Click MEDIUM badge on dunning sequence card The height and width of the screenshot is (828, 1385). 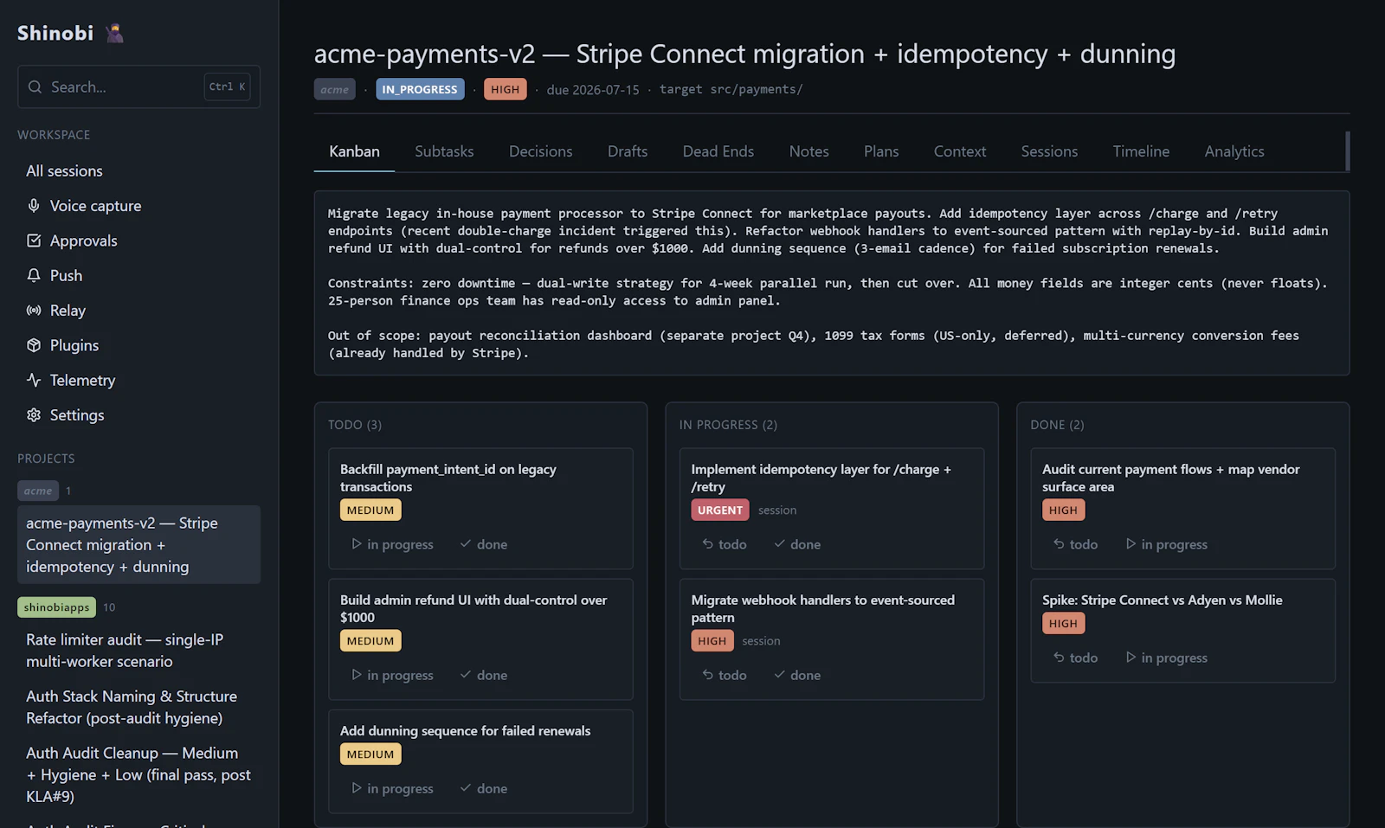click(370, 754)
